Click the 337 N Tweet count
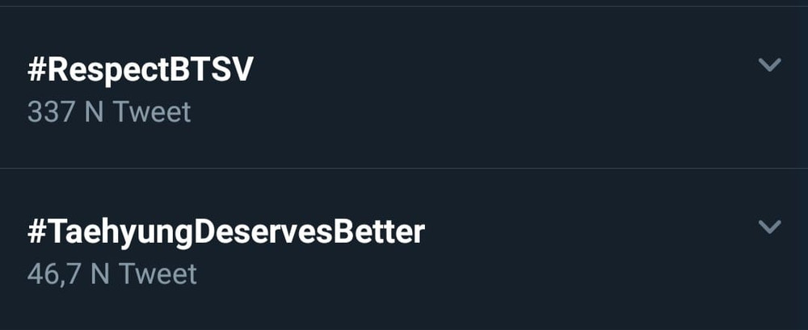The height and width of the screenshot is (330, 808). tap(109, 111)
